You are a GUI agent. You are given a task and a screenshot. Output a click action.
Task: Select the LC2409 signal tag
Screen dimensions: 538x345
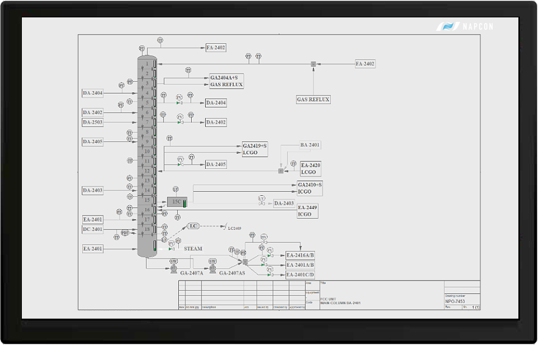[234, 228]
